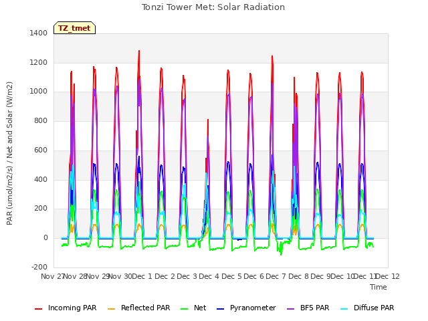The height and width of the screenshot is (321, 428).
Task: Click the cyan Diffuse PAR legend swatch
Action: pos(344,309)
